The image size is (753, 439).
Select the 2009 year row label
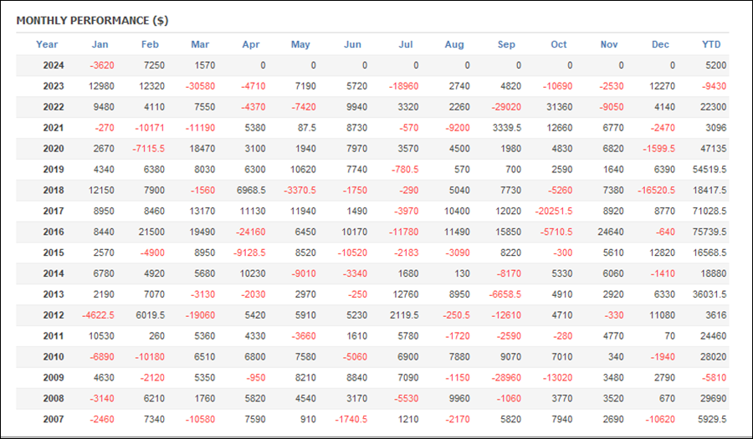coord(54,378)
